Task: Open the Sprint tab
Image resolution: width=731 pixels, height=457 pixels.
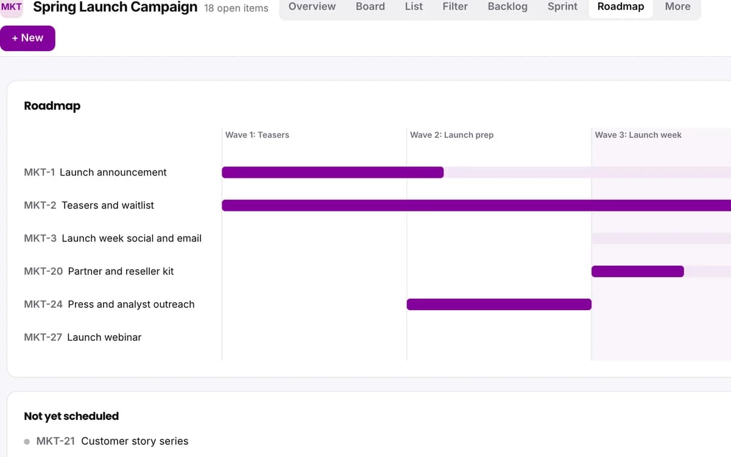Action: click(562, 7)
